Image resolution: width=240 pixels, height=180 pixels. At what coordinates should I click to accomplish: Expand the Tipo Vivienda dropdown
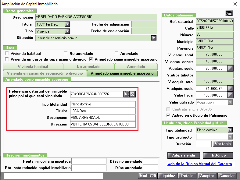pyautogui.click(x=67, y=31)
